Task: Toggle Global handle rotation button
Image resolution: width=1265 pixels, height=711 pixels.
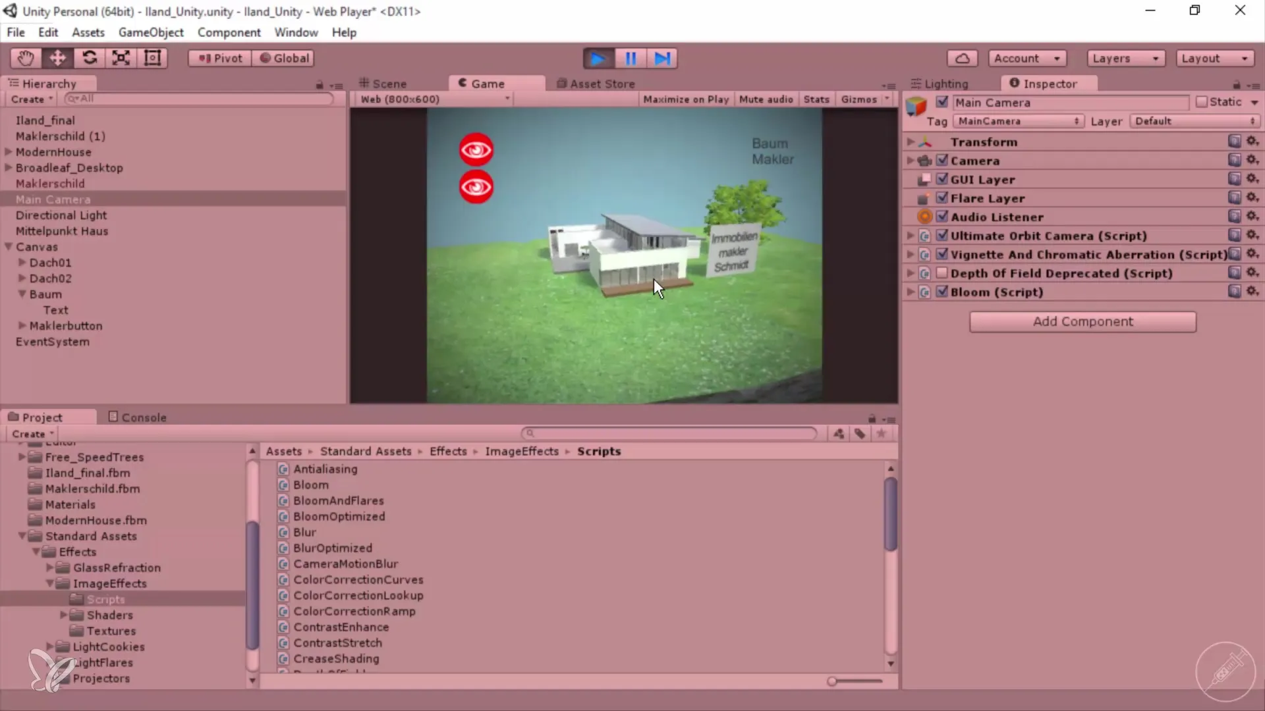Action: 284,58
